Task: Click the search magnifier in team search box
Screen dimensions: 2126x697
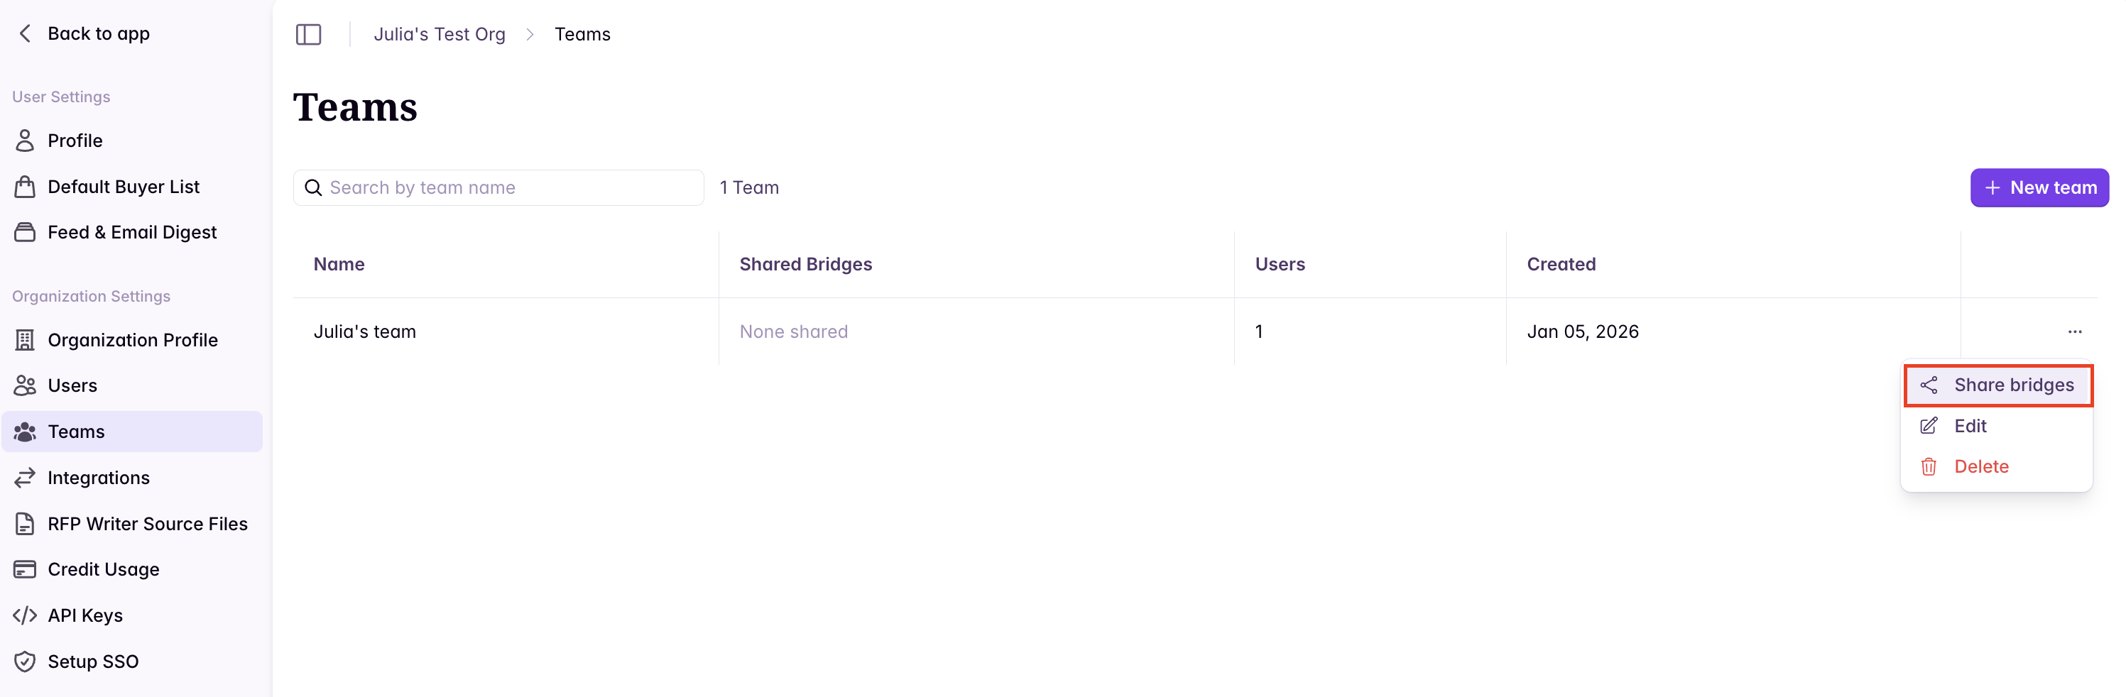Action: [x=314, y=187]
